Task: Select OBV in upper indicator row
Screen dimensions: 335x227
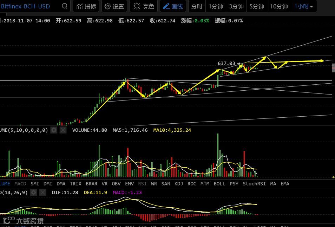Action: tap(116, 184)
